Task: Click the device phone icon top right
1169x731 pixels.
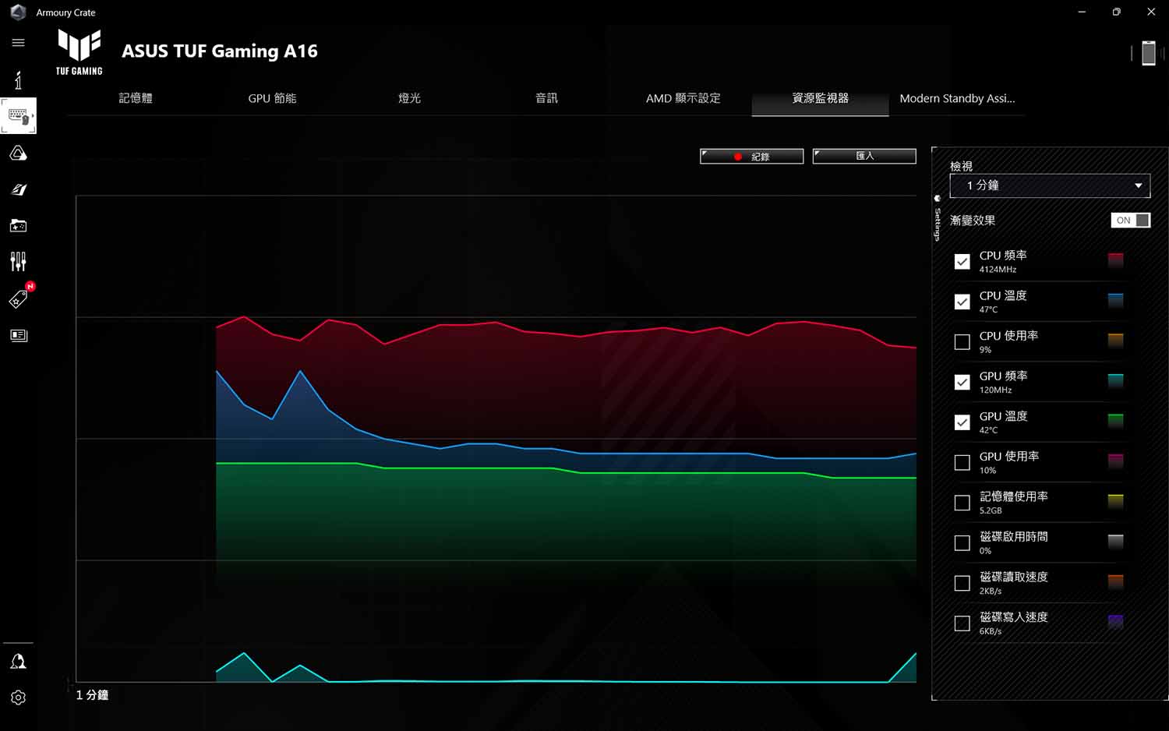Action: tap(1148, 52)
